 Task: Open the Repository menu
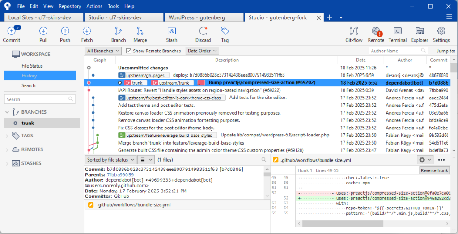[70, 6]
